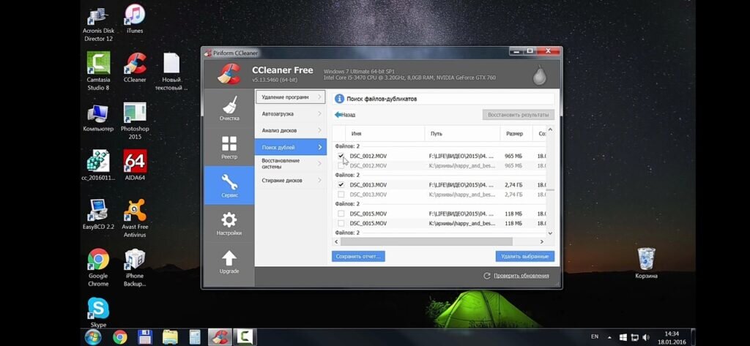Open the Очистка broom section

229,108
